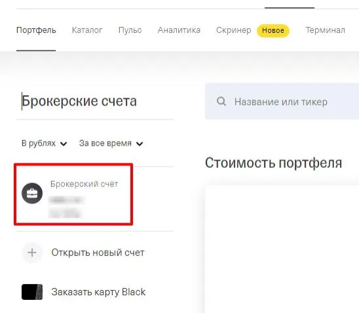
Task: Open the В рублях currency dropdown
Action: [44, 143]
